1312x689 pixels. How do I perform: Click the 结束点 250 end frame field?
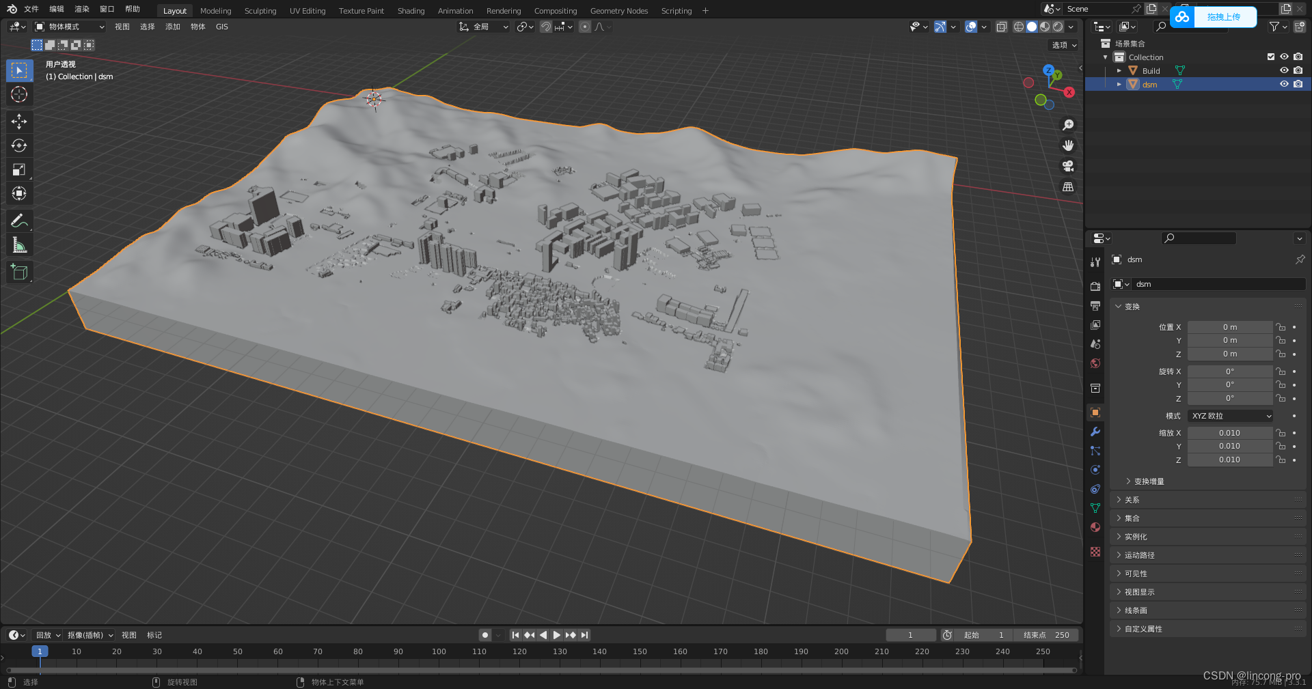click(x=1046, y=635)
